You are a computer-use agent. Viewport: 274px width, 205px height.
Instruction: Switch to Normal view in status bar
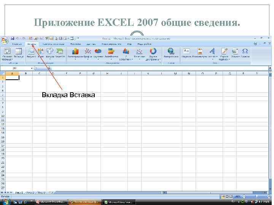[223, 197]
